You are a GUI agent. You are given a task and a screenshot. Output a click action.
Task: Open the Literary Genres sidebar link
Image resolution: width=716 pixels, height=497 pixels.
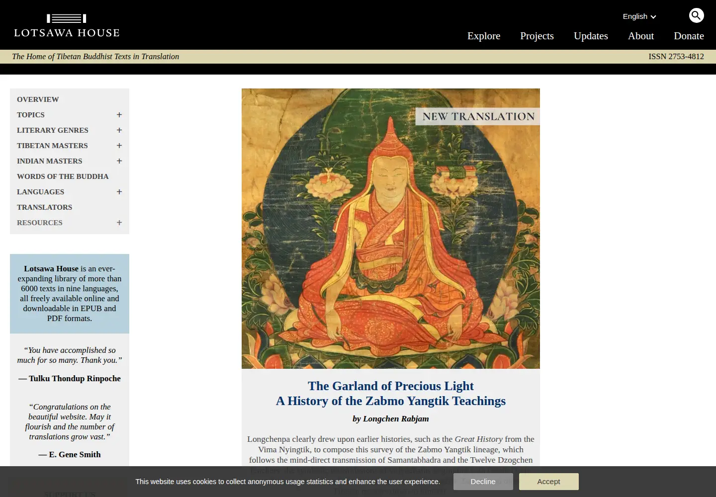coord(53,130)
